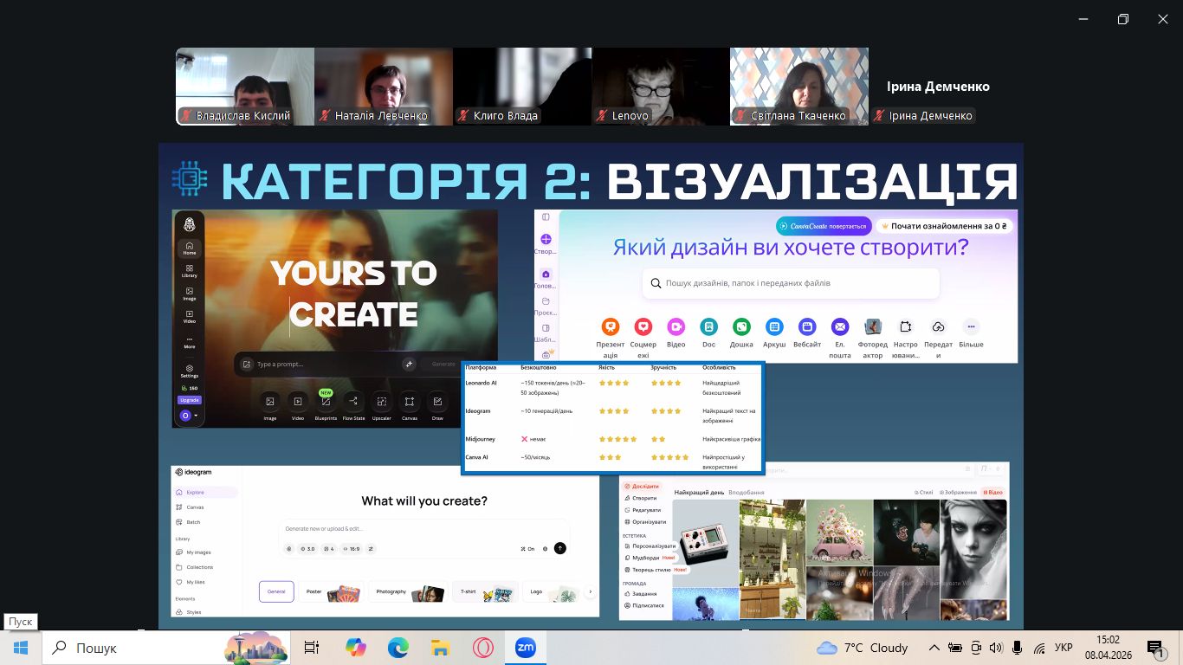Choose the Blueprints tool in Leonardo
This screenshot has width=1183, height=665.
click(x=326, y=405)
